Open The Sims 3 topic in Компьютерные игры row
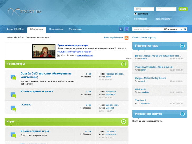 pos(111,131)
